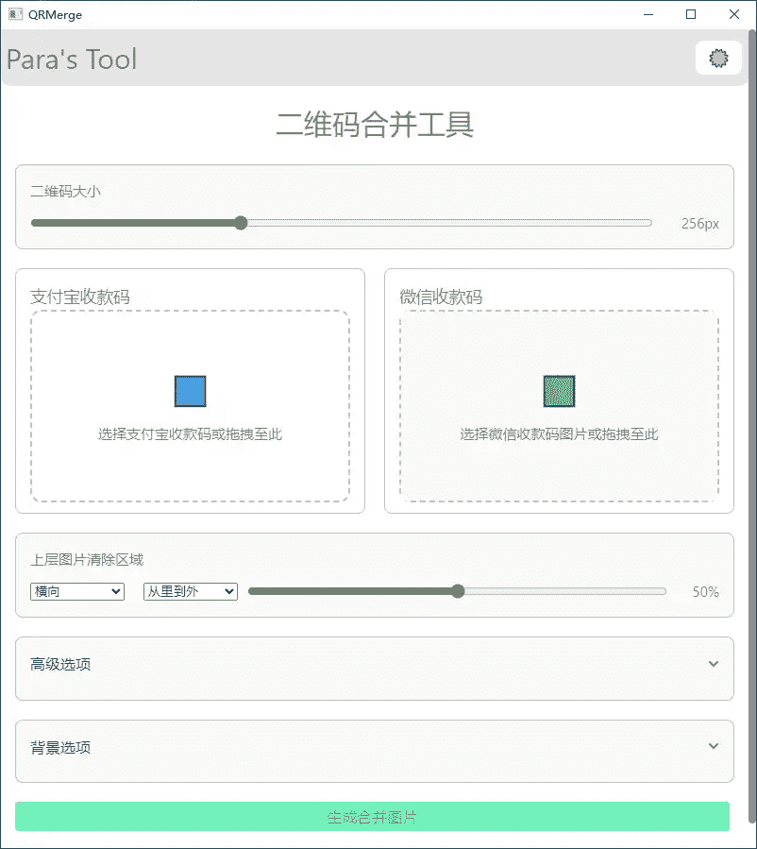Click the gear icon's settings button
757x849 pixels.
tap(717, 58)
